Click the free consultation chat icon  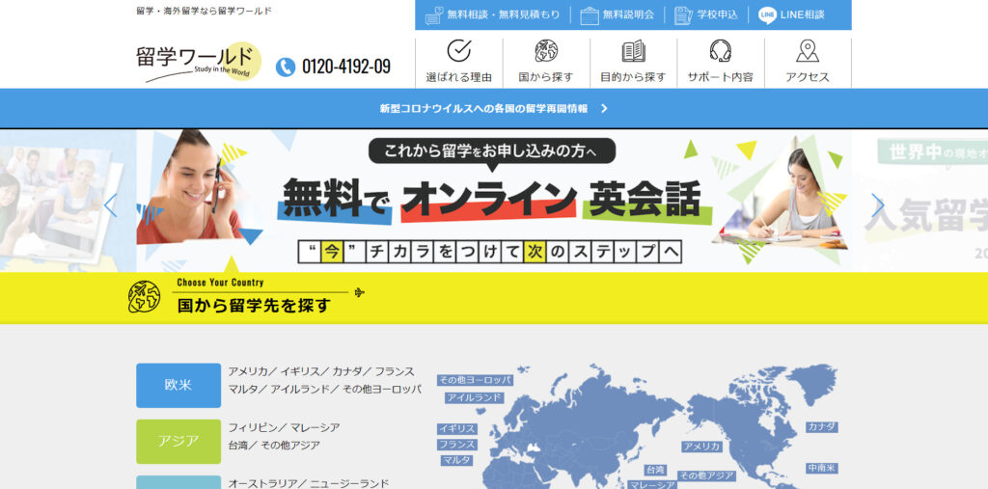coord(434,15)
